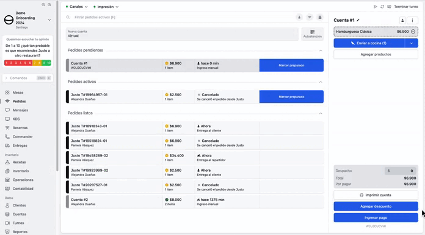The height and width of the screenshot is (235, 425).
Task: Open the Canales dropdown
Action: [77, 7]
